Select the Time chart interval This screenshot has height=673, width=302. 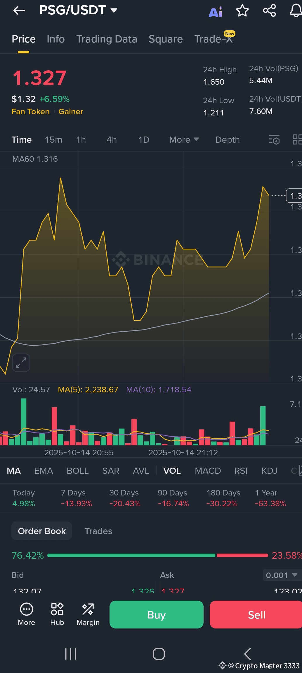point(22,140)
